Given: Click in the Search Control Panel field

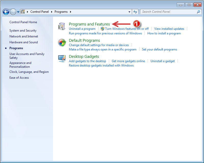Looking at the screenshot, I should click(168, 12).
